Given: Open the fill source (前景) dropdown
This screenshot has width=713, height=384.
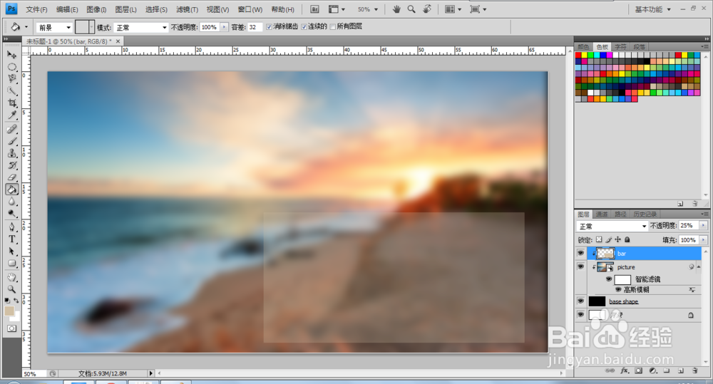Looking at the screenshot, I should point(54,27).
